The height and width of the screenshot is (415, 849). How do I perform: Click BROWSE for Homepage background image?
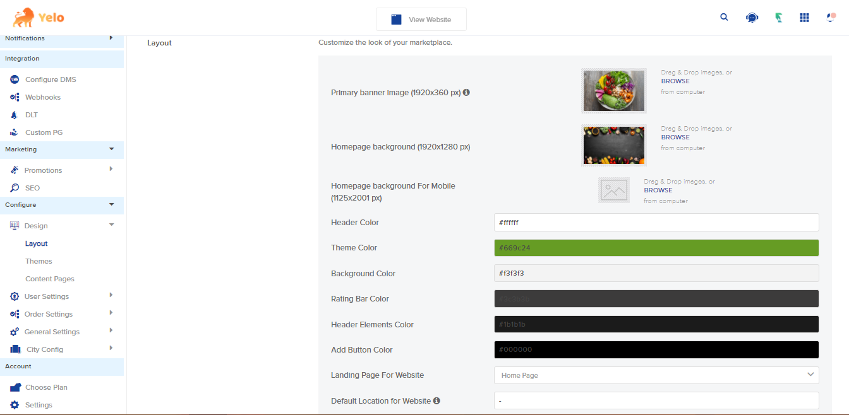pos(675,137)
